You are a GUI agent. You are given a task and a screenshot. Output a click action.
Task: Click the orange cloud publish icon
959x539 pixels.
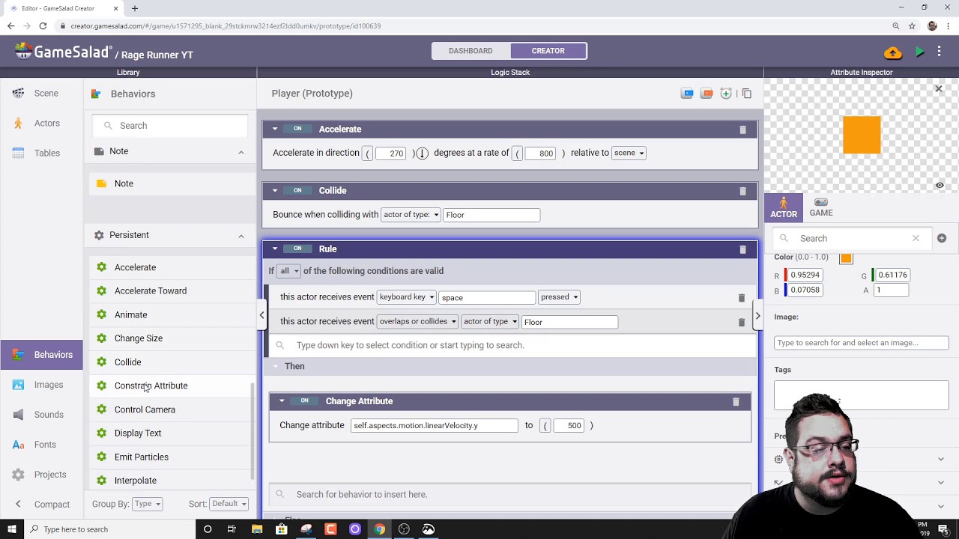coord(892,52)
